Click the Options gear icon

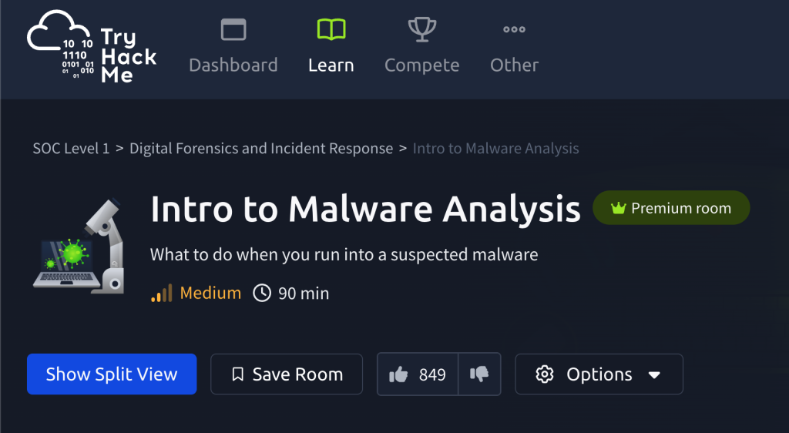(x=545, y=374)
